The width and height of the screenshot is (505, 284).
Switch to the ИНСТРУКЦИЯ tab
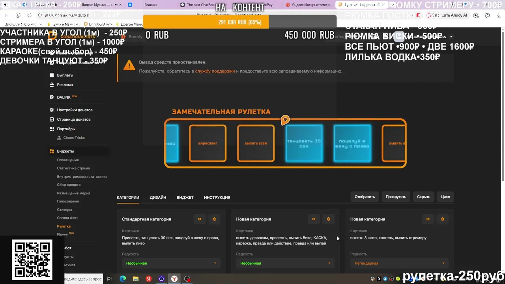217,197
